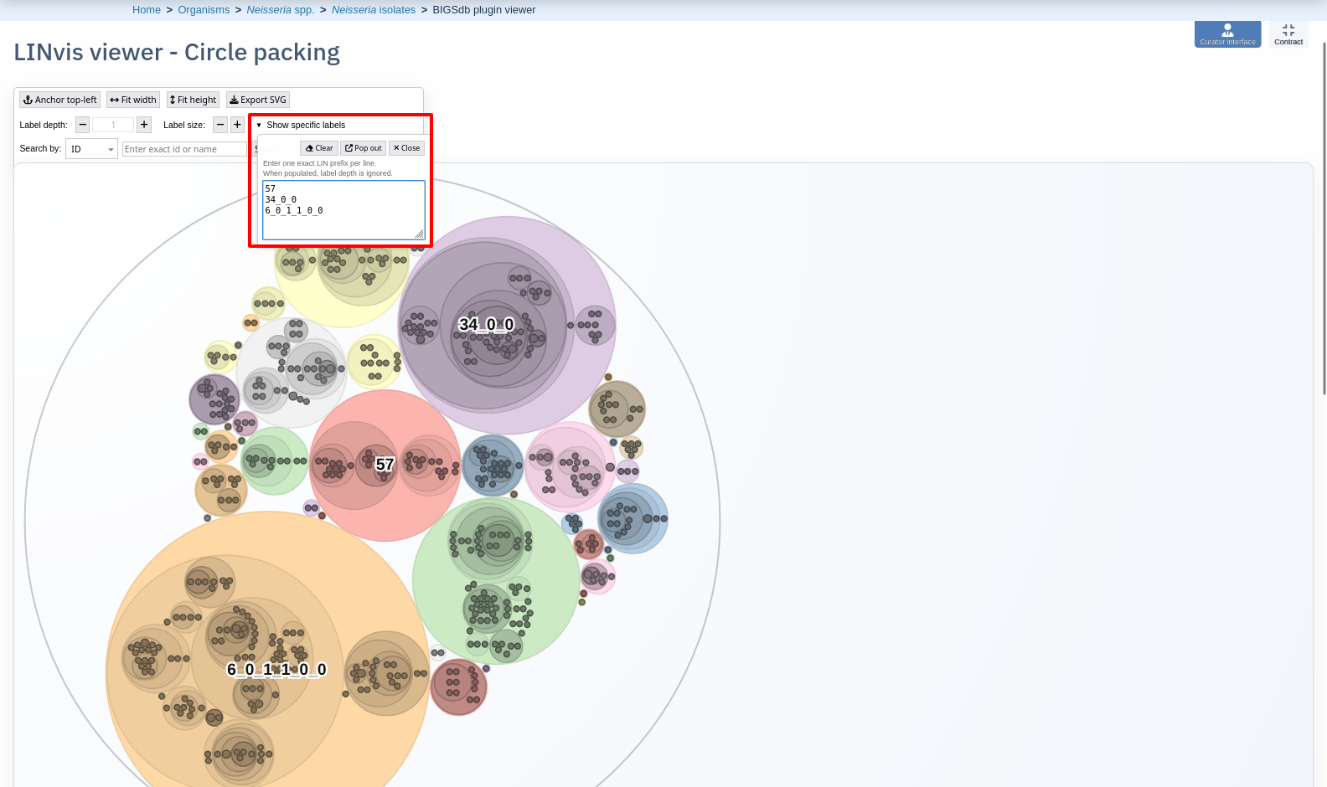Select the circle labeled 34_0_0
This screenshot has width=1327, height=787.
(x=486, y=325)
